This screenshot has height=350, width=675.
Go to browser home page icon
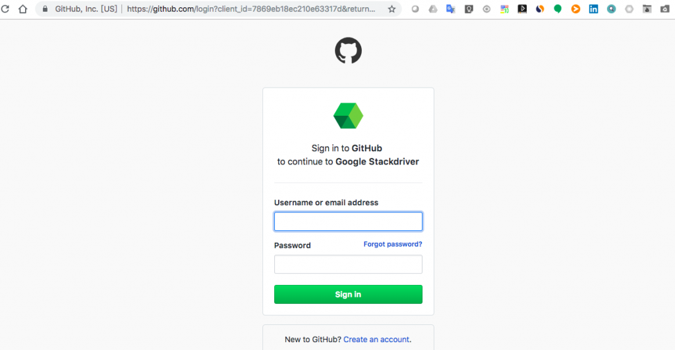coord(23,9)
